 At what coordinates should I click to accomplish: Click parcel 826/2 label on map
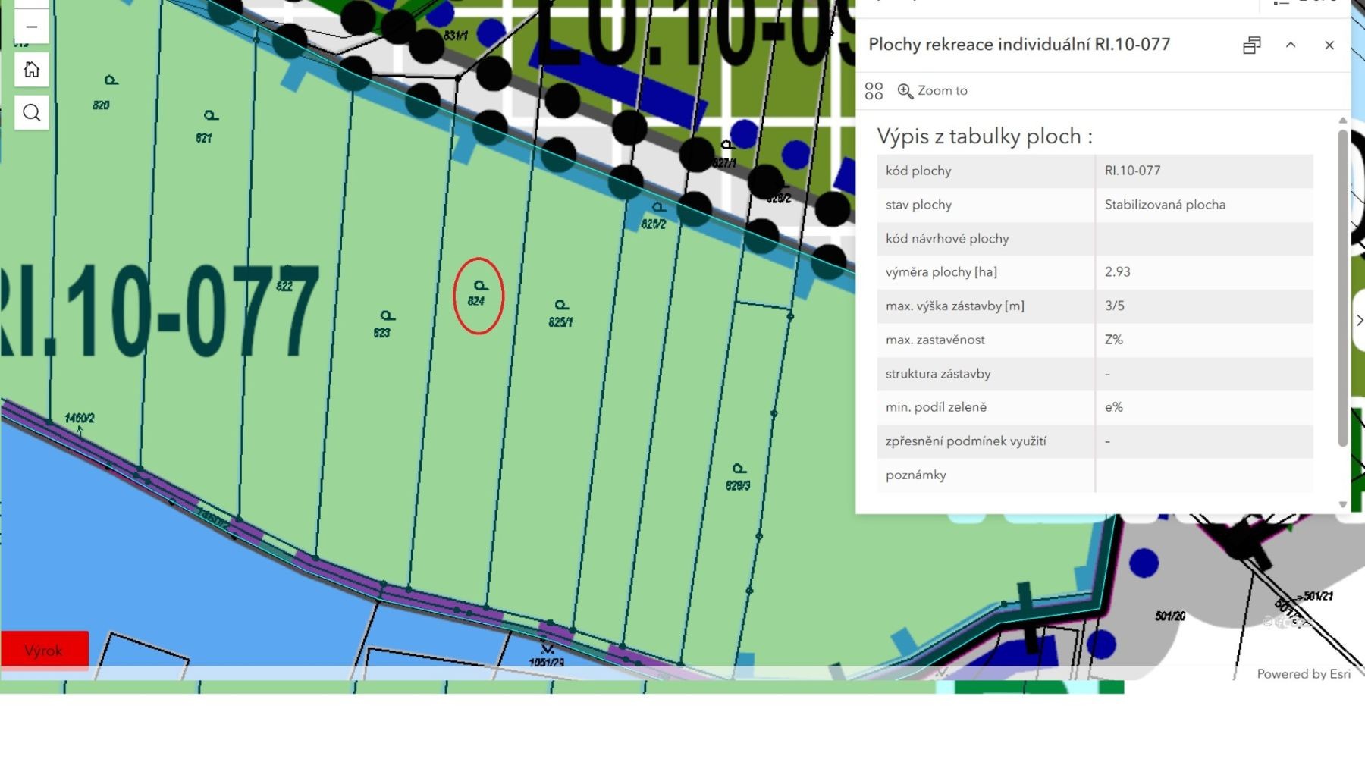654,224
